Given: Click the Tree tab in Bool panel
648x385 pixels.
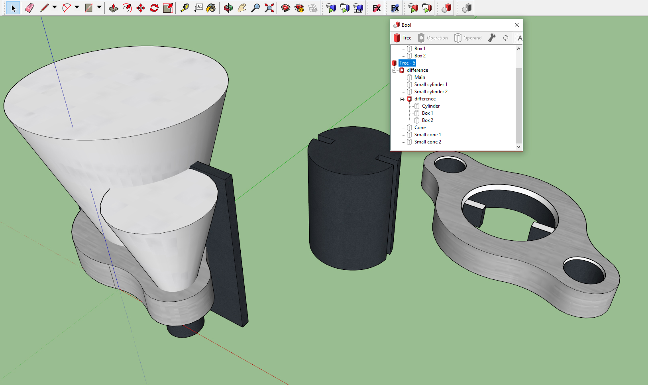Looking at the screenshot, I should (403, 38).
